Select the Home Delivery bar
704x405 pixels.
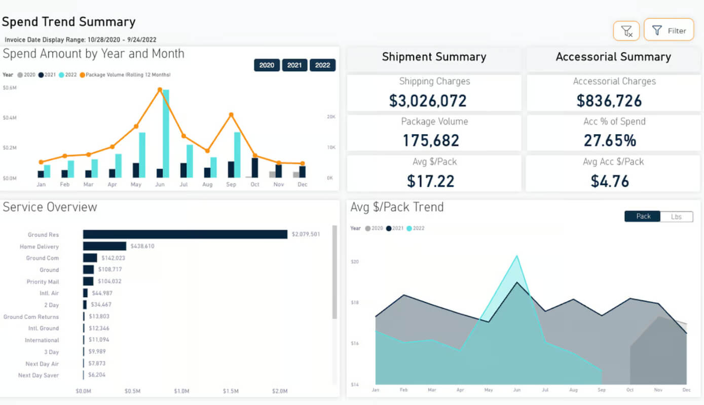tap(104, 246)
